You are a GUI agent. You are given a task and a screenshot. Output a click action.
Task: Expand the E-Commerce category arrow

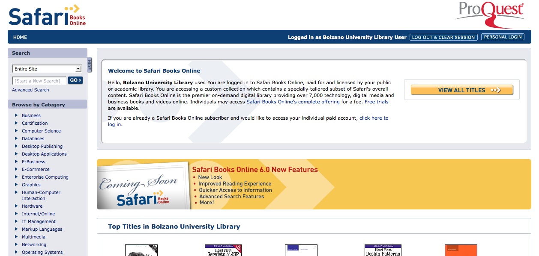[x=16, y=169]
